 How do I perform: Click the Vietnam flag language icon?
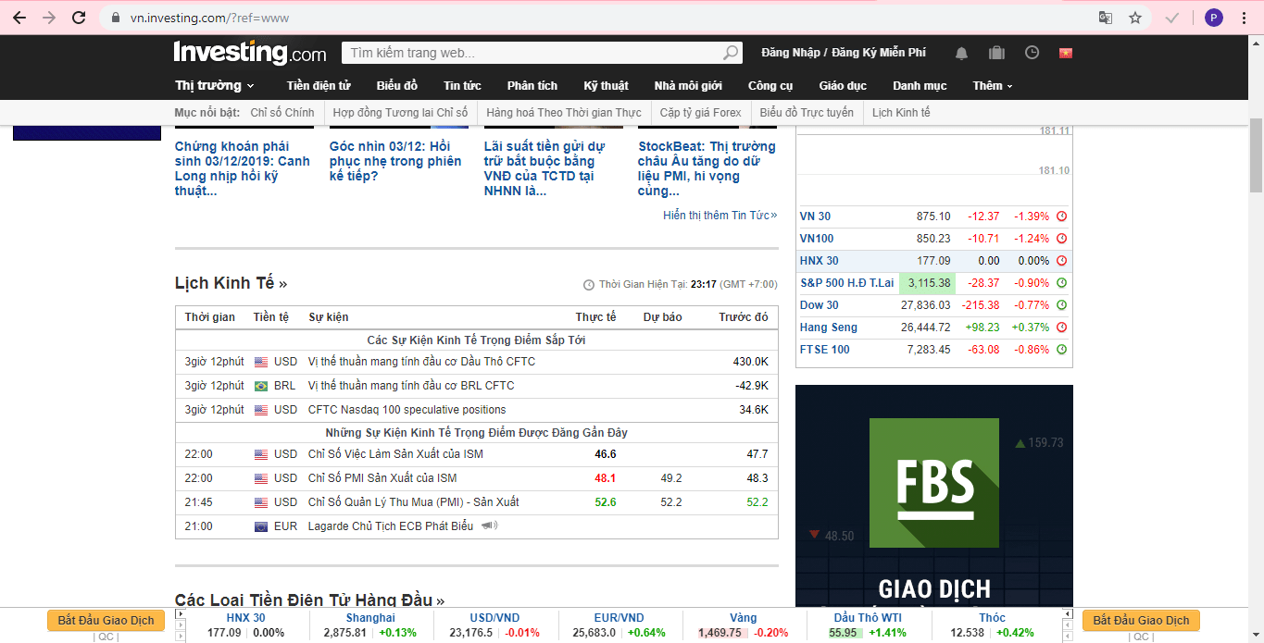pos(1066,53)
